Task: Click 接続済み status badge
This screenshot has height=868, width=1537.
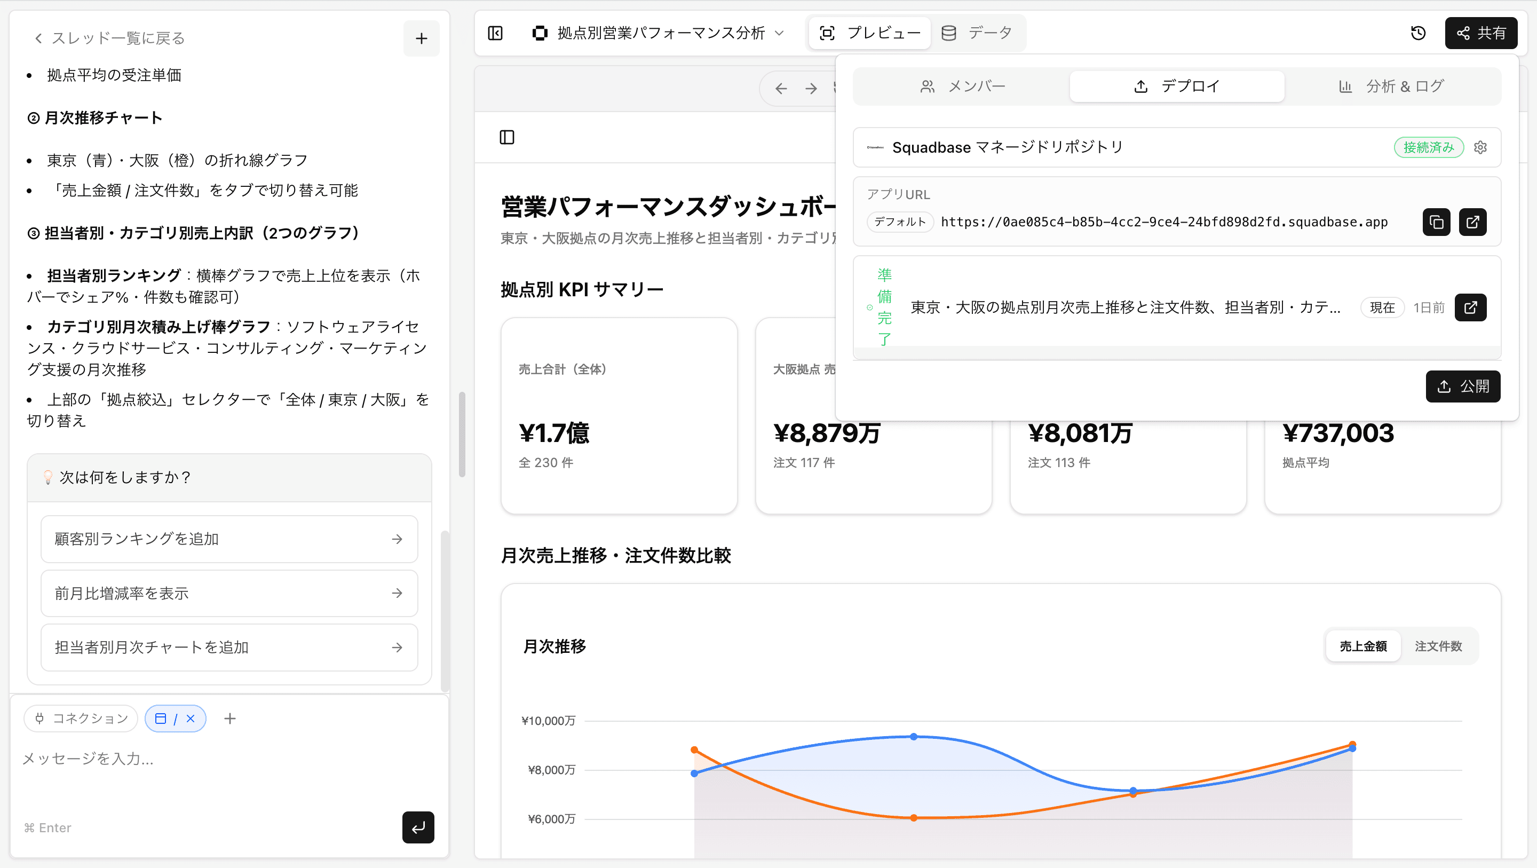Action: click(x=1429, y=147)
